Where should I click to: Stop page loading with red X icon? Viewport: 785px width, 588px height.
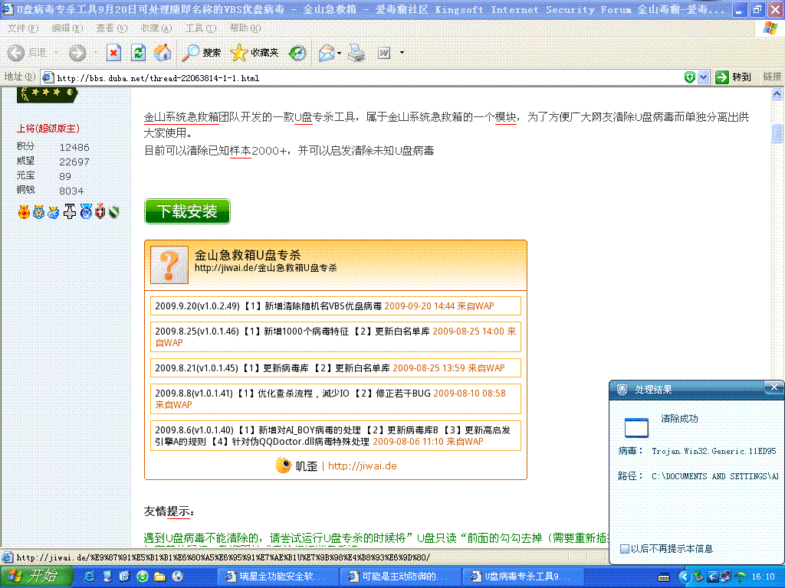pyautogui.click(x=113, y=53)
